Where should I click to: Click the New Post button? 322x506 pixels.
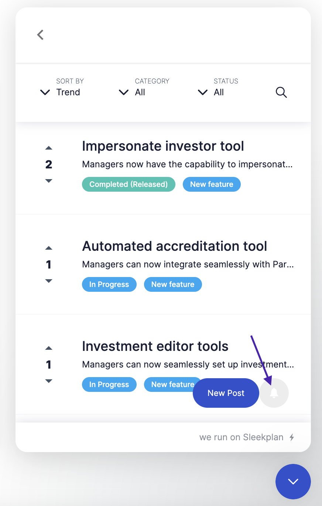[x=226, y=393]
